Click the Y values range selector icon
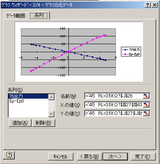Screen dimensions: 160x164 tap(146, 113)
